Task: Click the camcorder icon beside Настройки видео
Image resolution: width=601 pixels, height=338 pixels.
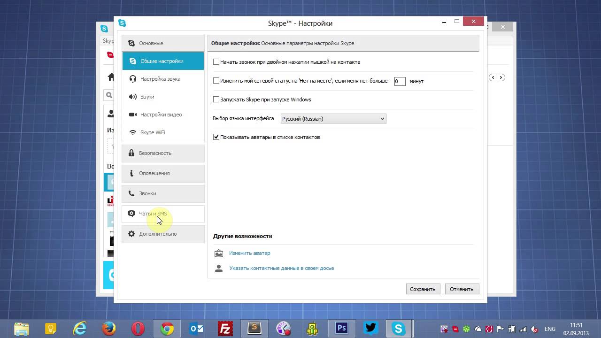Action: 133,115
